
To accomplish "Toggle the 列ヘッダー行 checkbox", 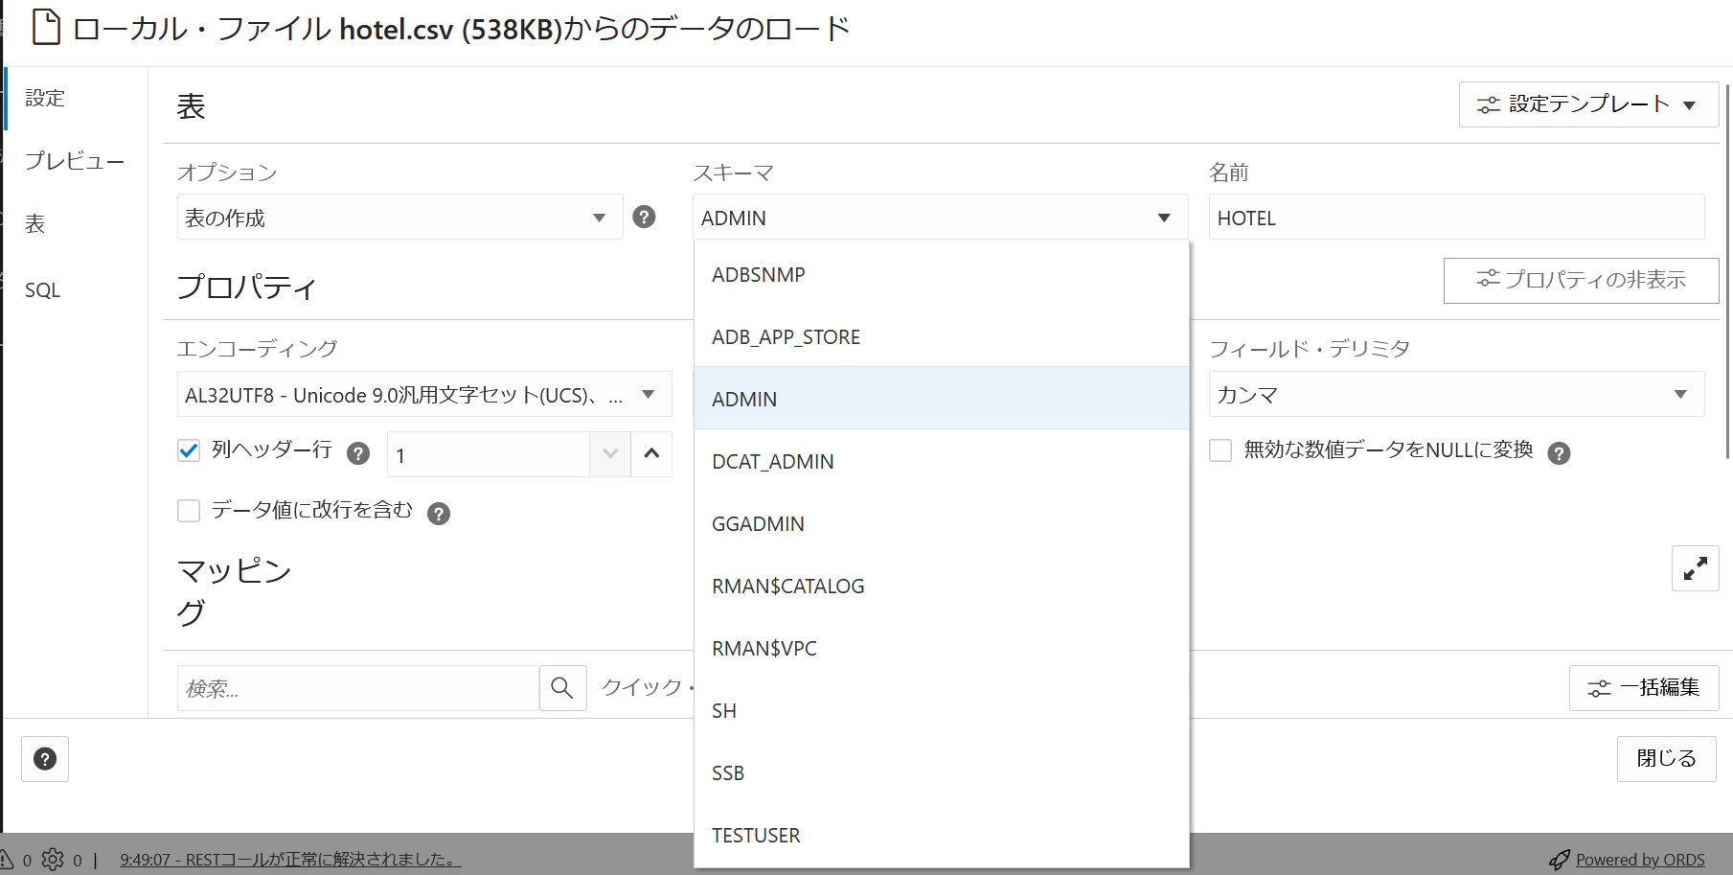I will 189,450.
